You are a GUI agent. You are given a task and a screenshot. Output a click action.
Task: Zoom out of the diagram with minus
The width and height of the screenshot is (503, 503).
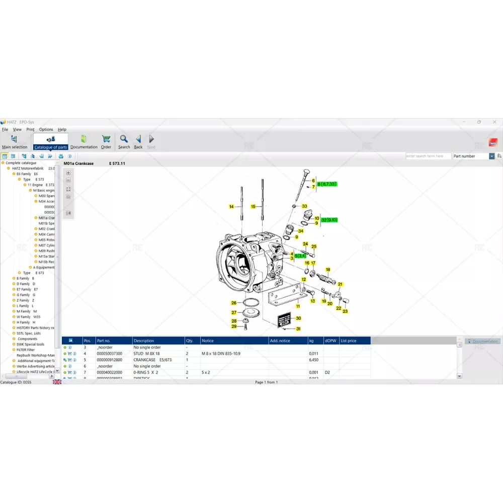click(x=68, y=180)
